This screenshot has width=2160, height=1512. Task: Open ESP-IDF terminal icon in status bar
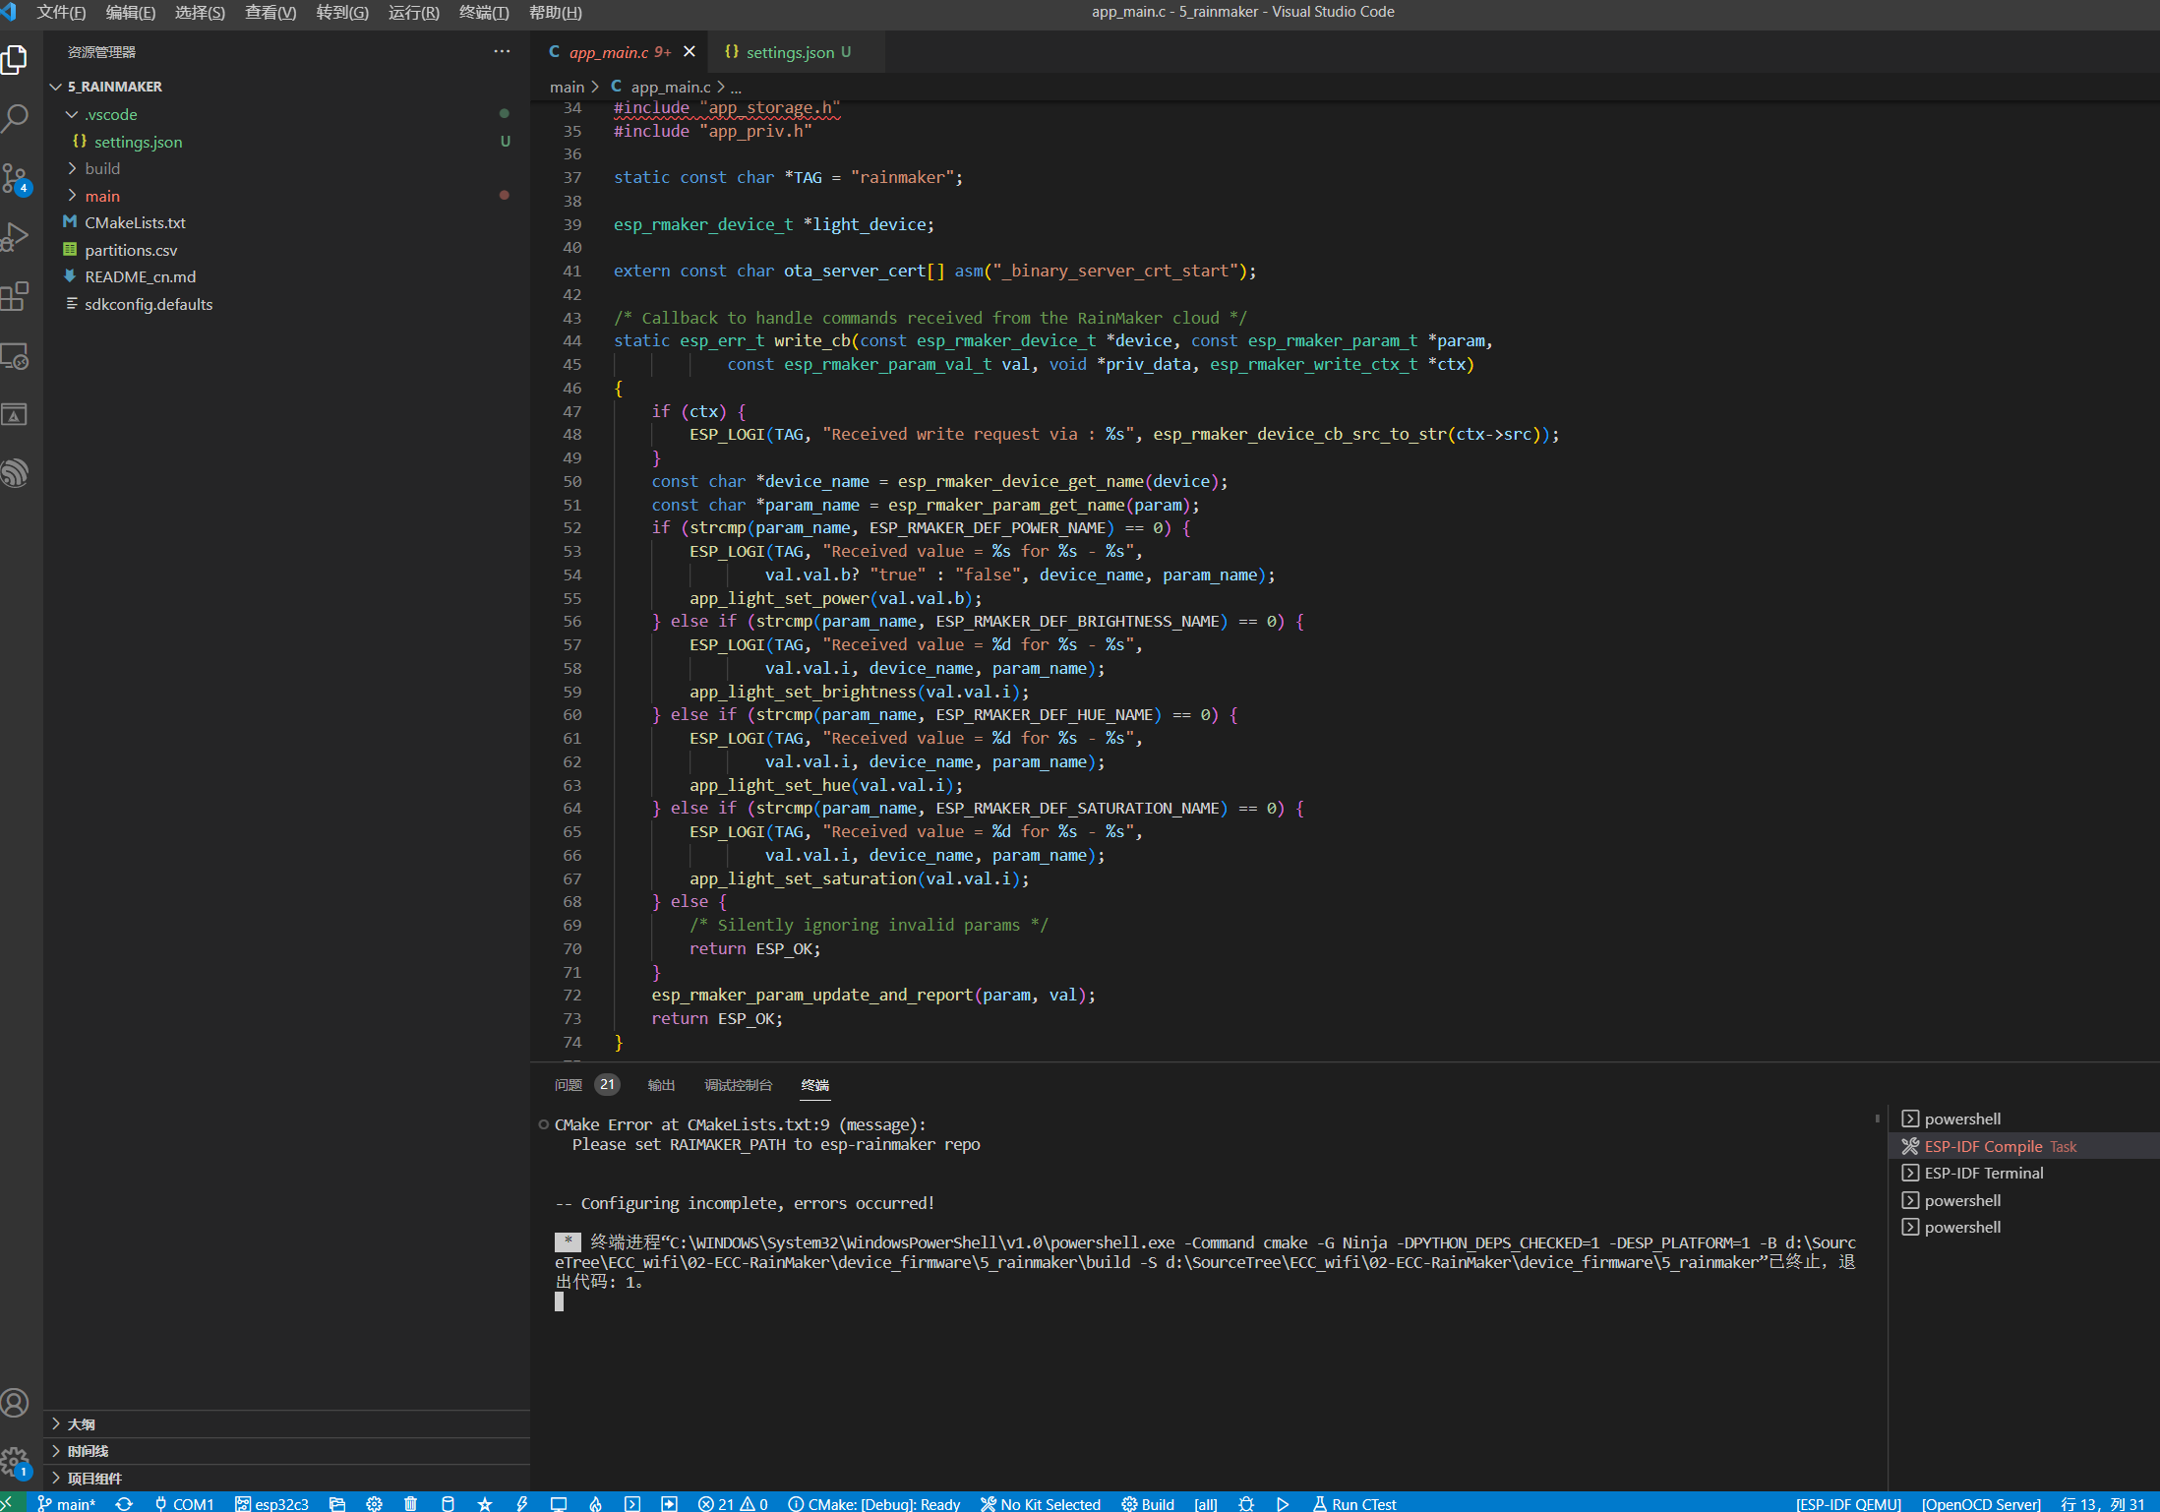click(632, 1503)
